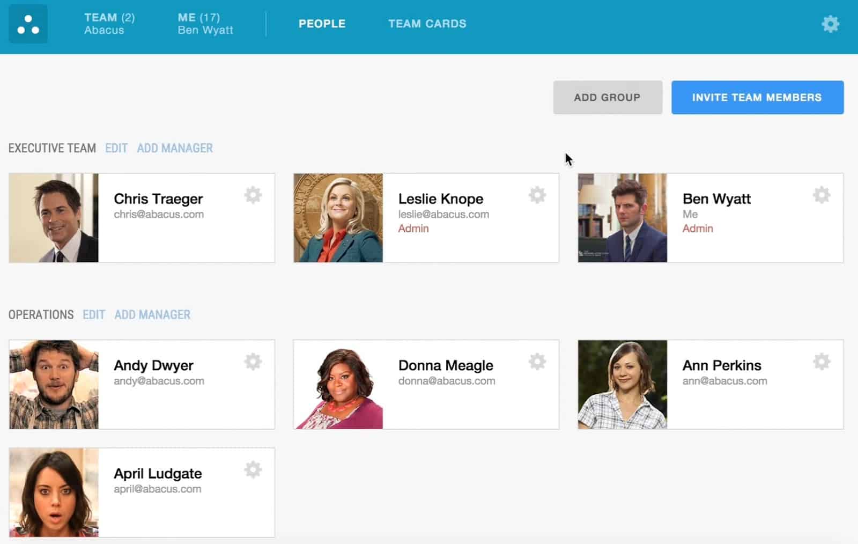Open the settings gear in top bar

(830, 24)
